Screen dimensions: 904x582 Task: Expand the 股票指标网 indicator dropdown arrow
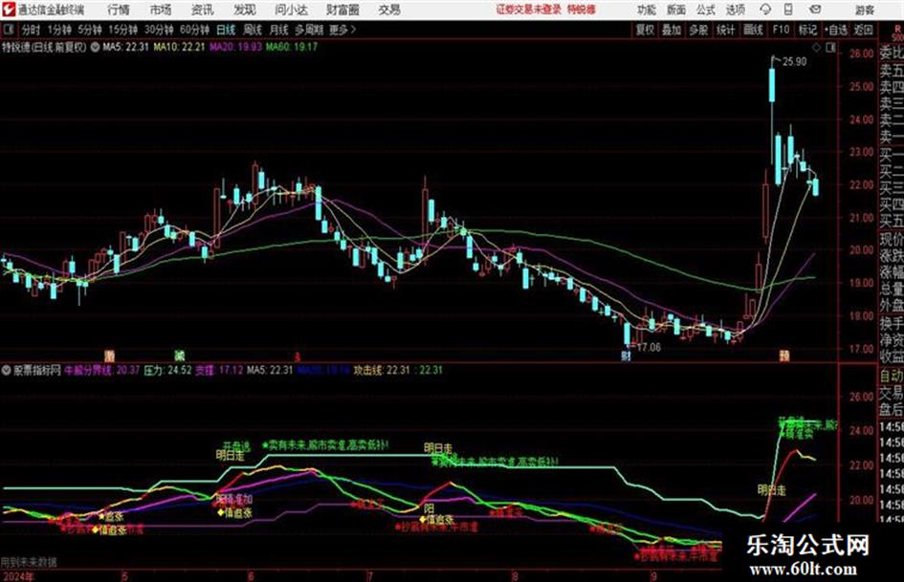click(7, 370)
